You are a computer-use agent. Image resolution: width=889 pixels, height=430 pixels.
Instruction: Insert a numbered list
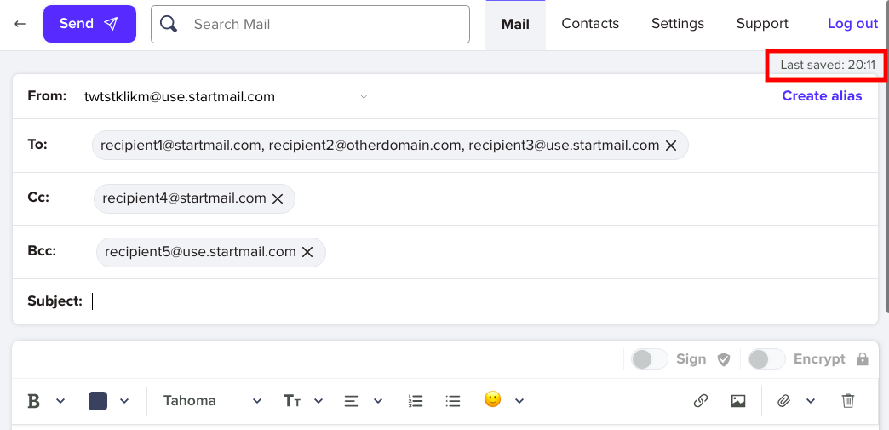(416, 401)
